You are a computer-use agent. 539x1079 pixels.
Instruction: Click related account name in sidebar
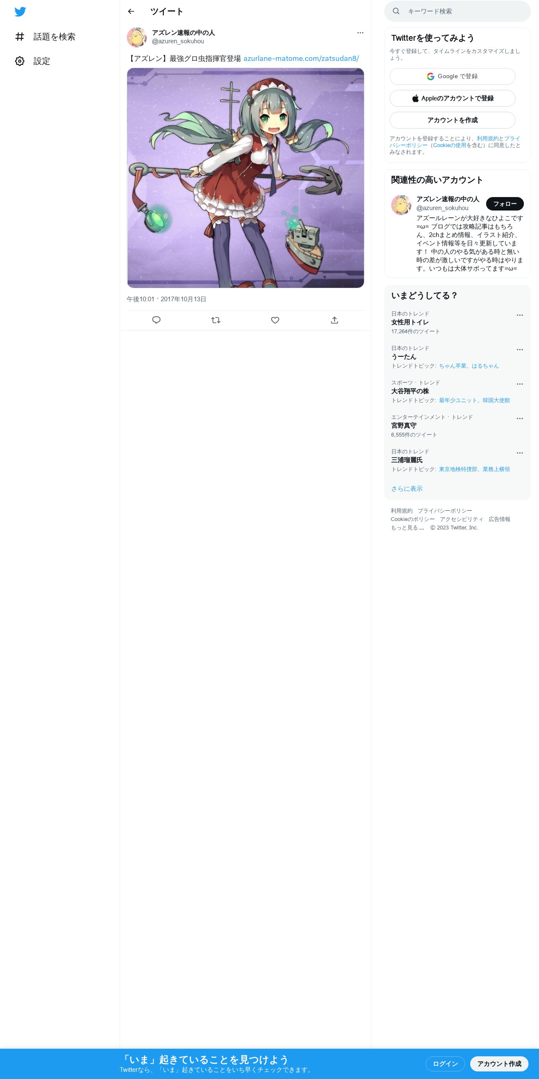(448, 199)
